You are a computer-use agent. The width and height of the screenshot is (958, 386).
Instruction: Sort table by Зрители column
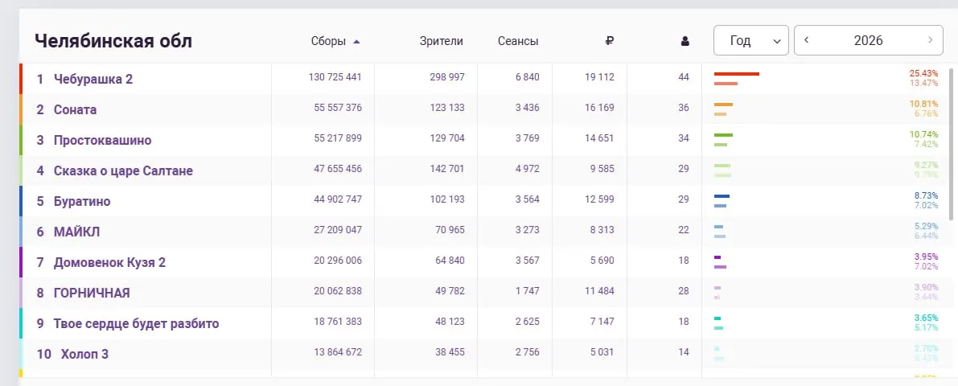[x=441, y=42]
